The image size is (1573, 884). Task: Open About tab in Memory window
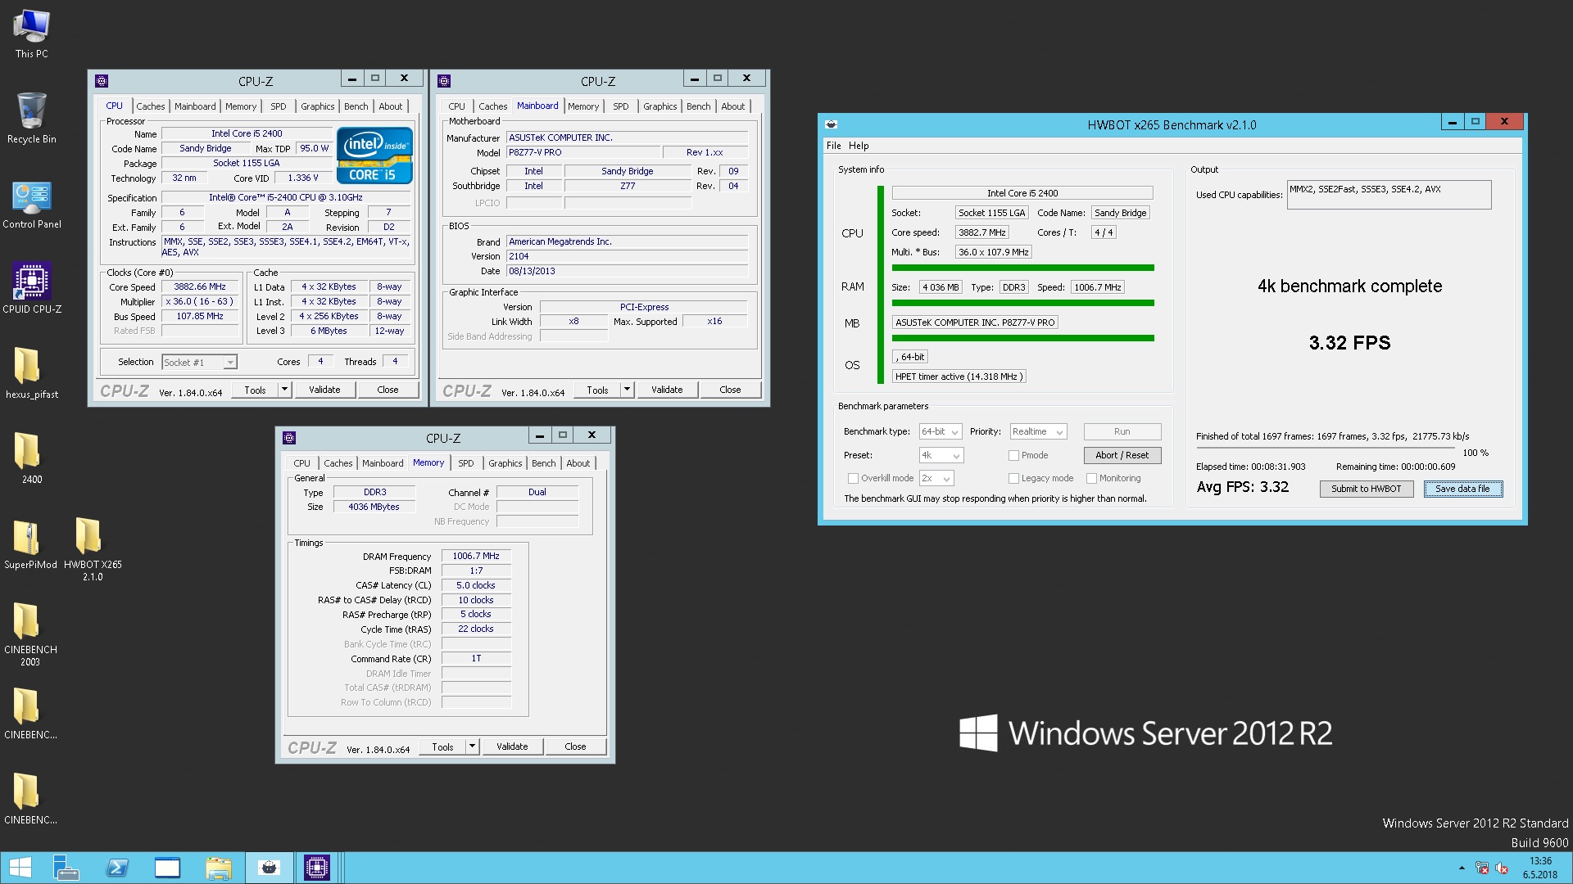[578, 463]
